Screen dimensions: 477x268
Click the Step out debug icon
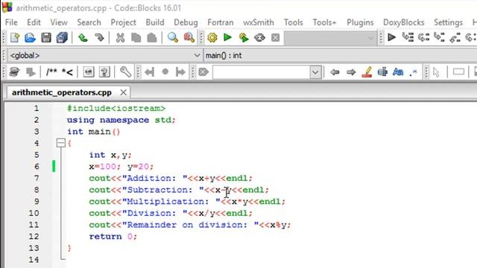(455, 38)
